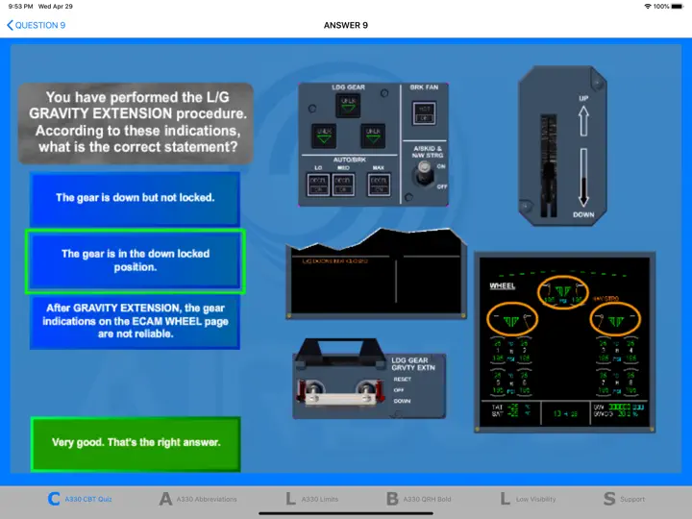This screenshot has width=692, height=519.
Task: Click the amber ECAM memo message line
Action: (335, 261)
